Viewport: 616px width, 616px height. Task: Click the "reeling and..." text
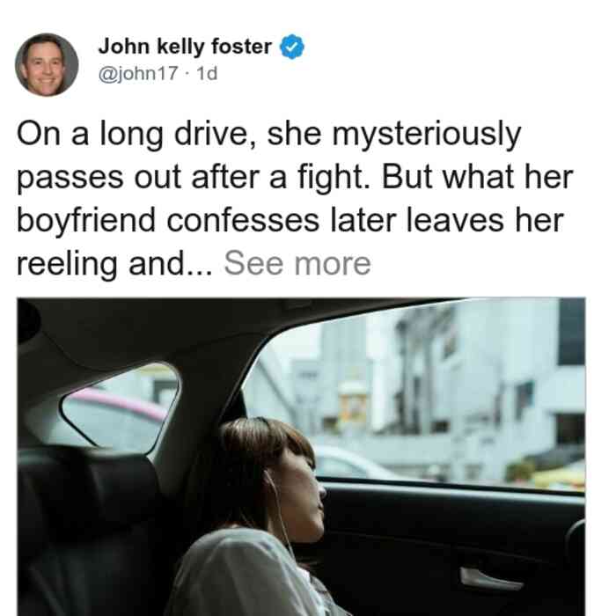114,264
